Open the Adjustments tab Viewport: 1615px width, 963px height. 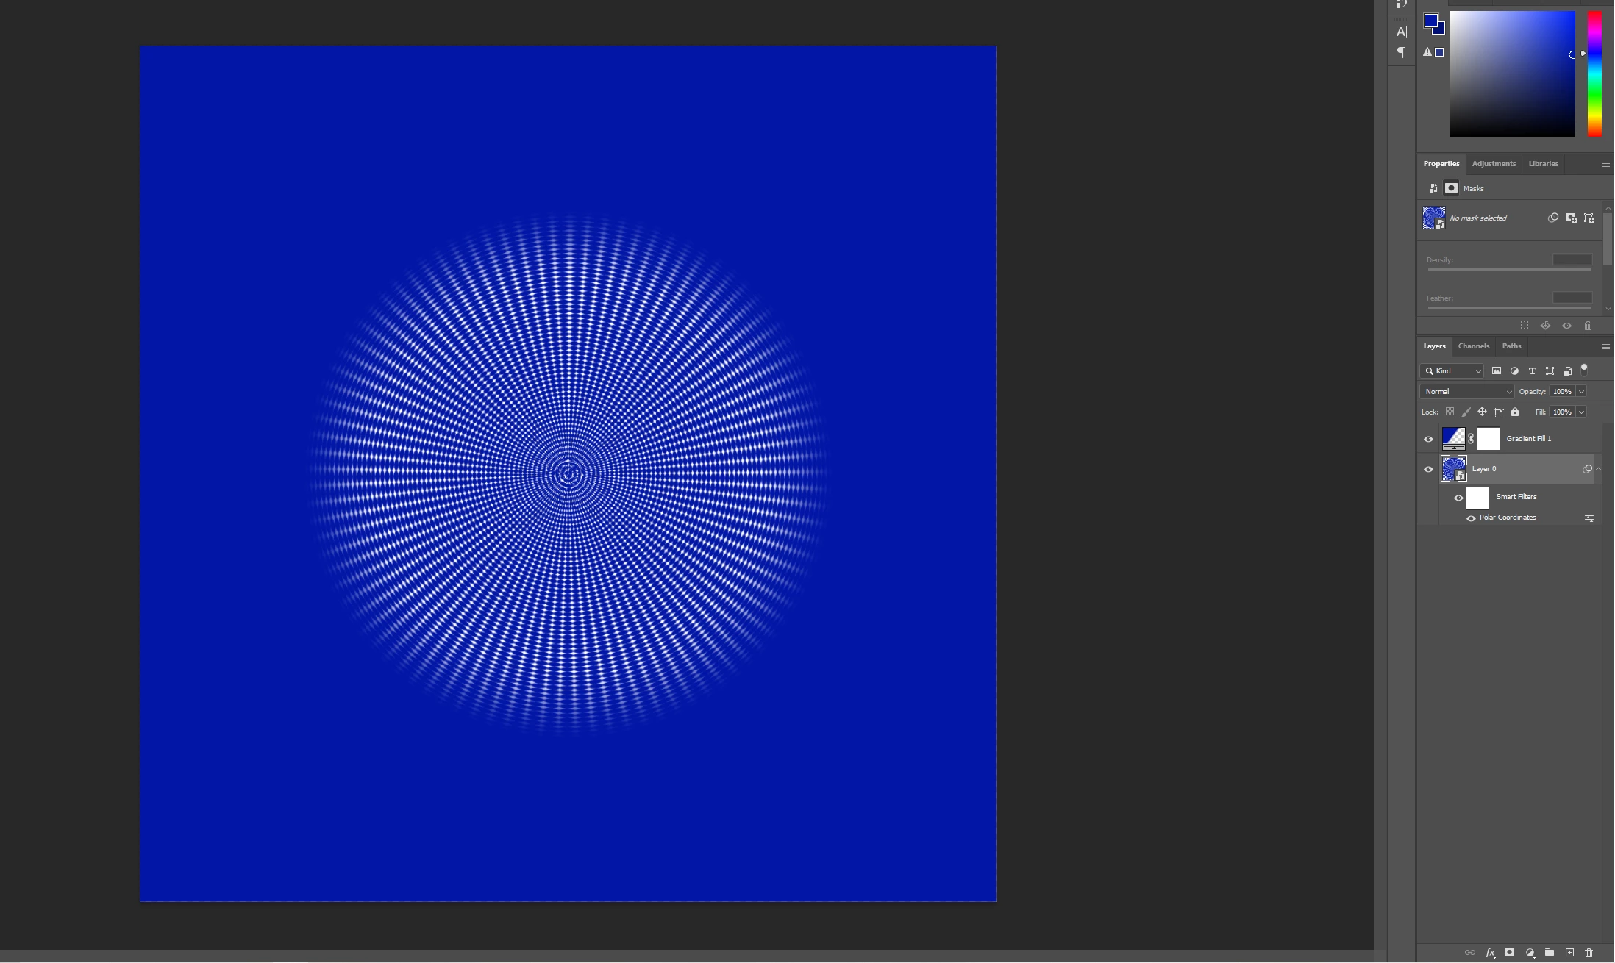1493,164
